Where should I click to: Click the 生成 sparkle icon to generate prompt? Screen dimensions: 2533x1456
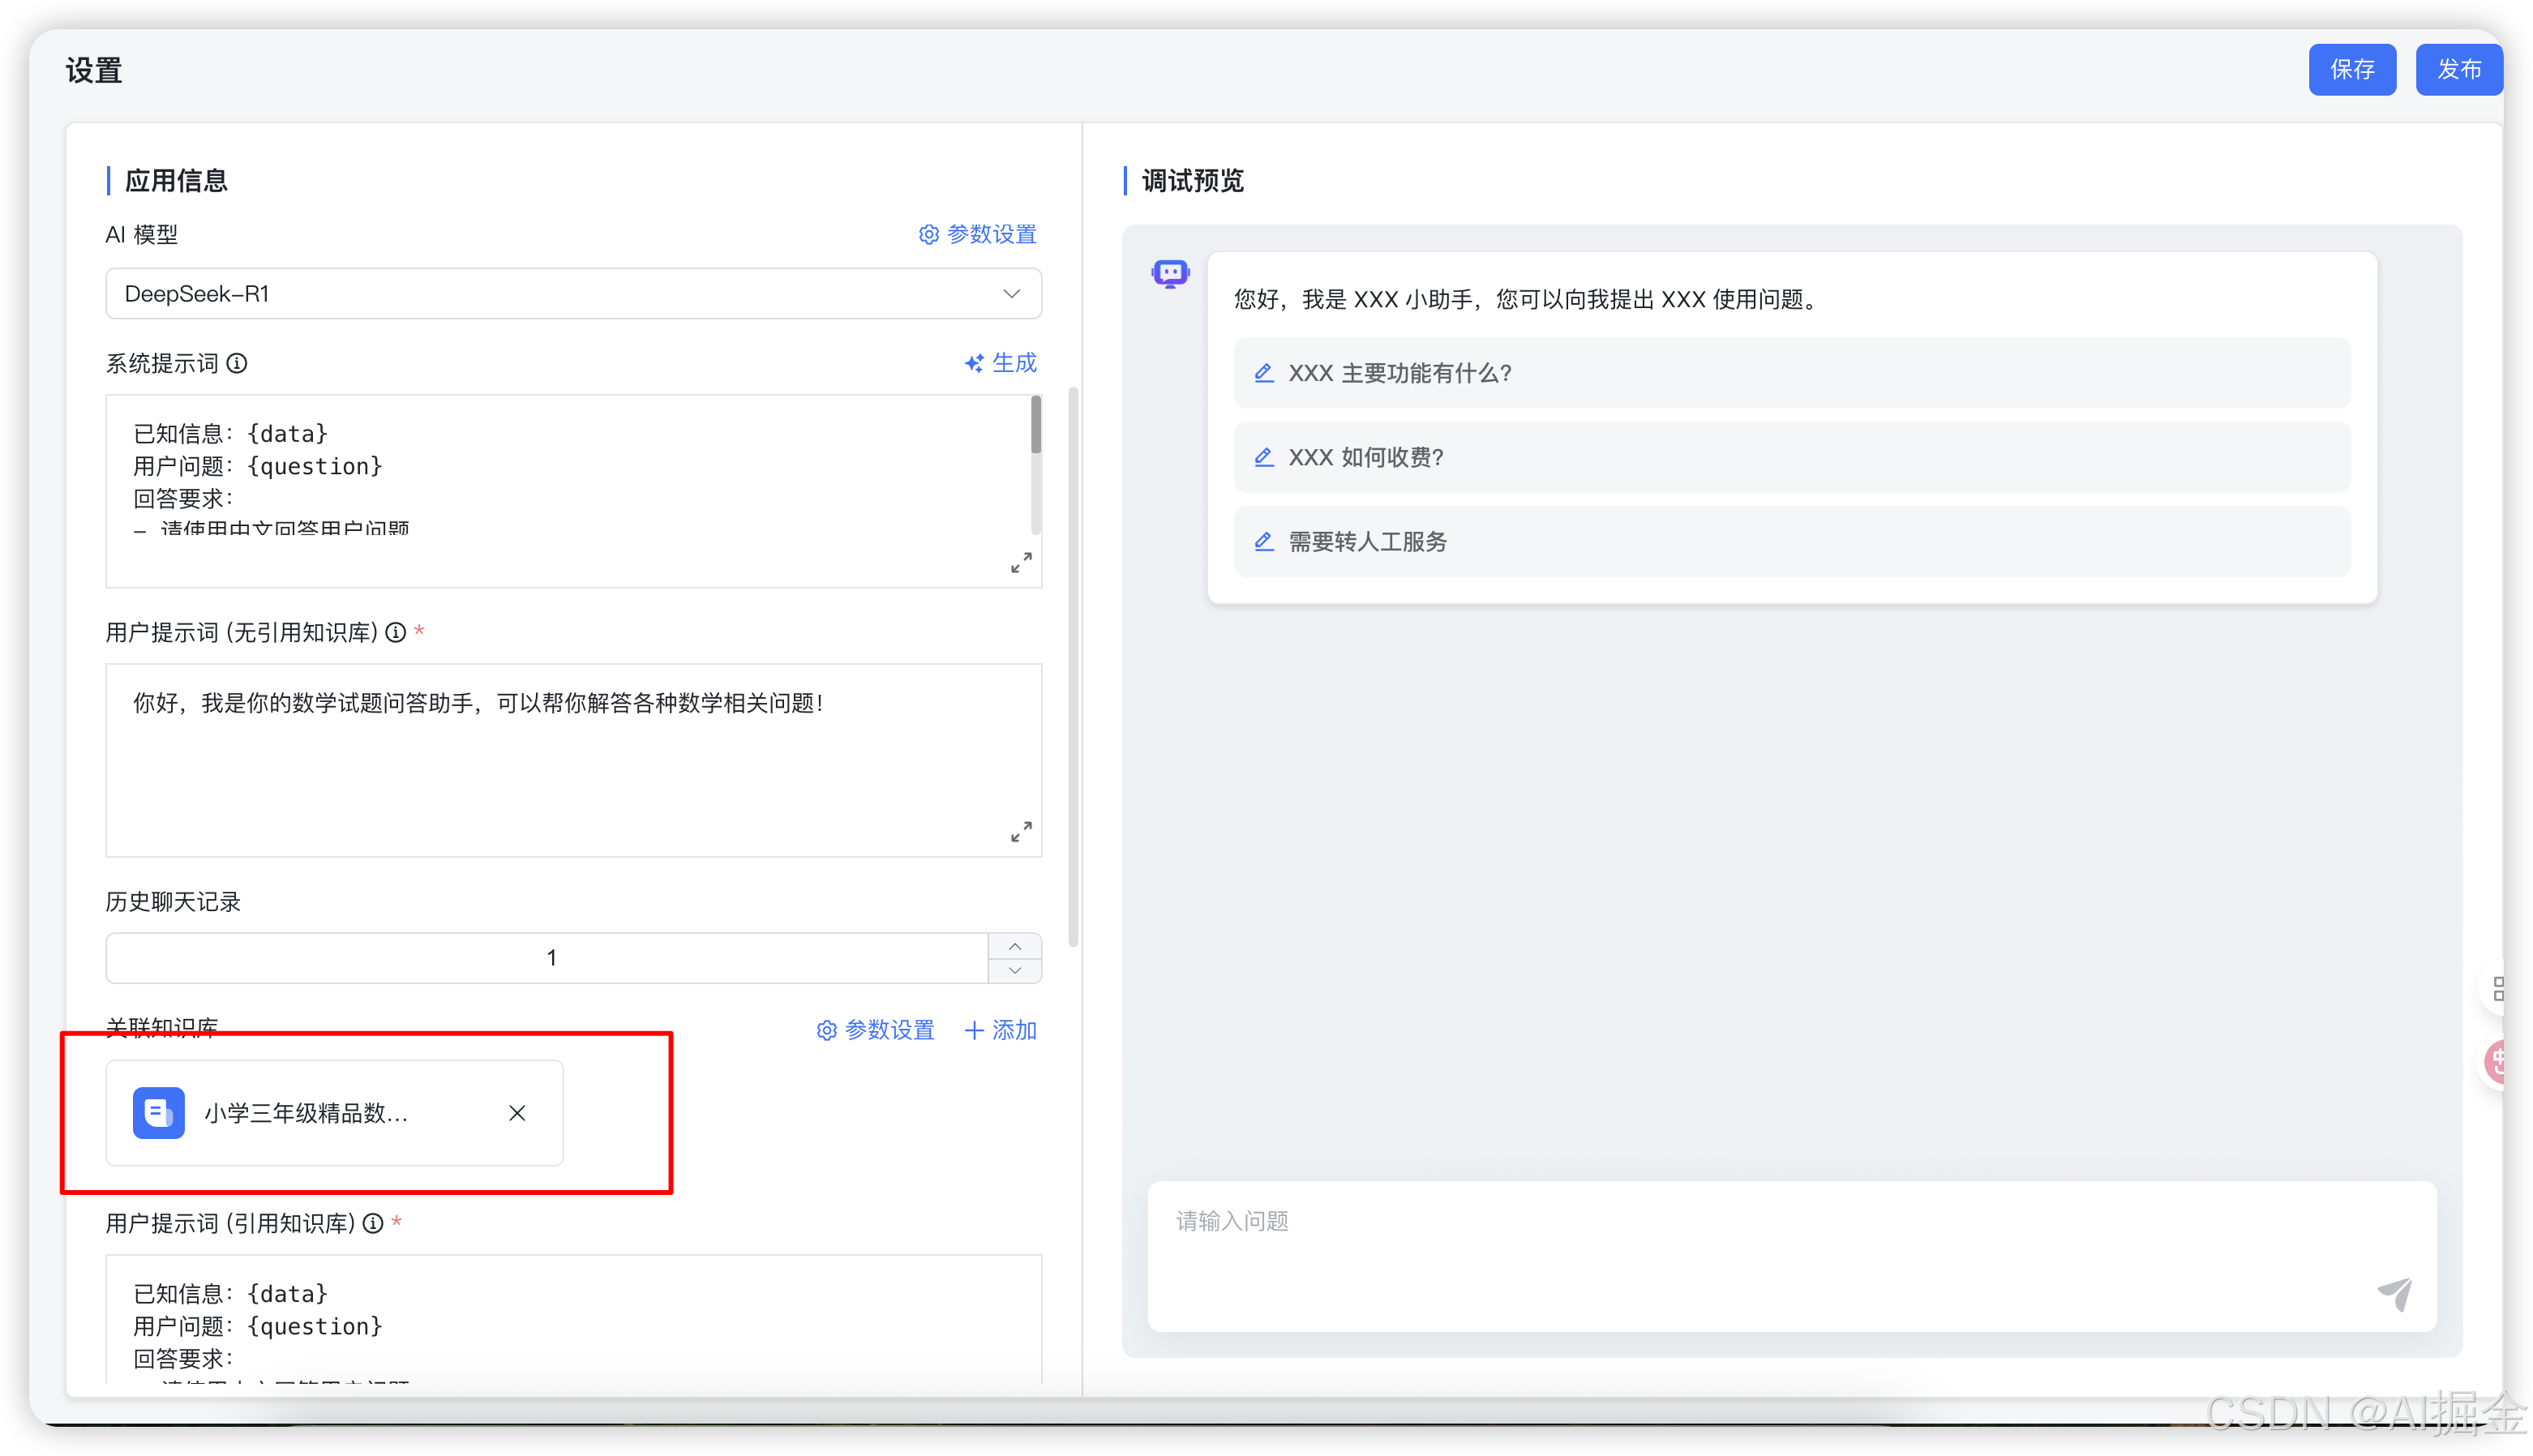[975, 363]
